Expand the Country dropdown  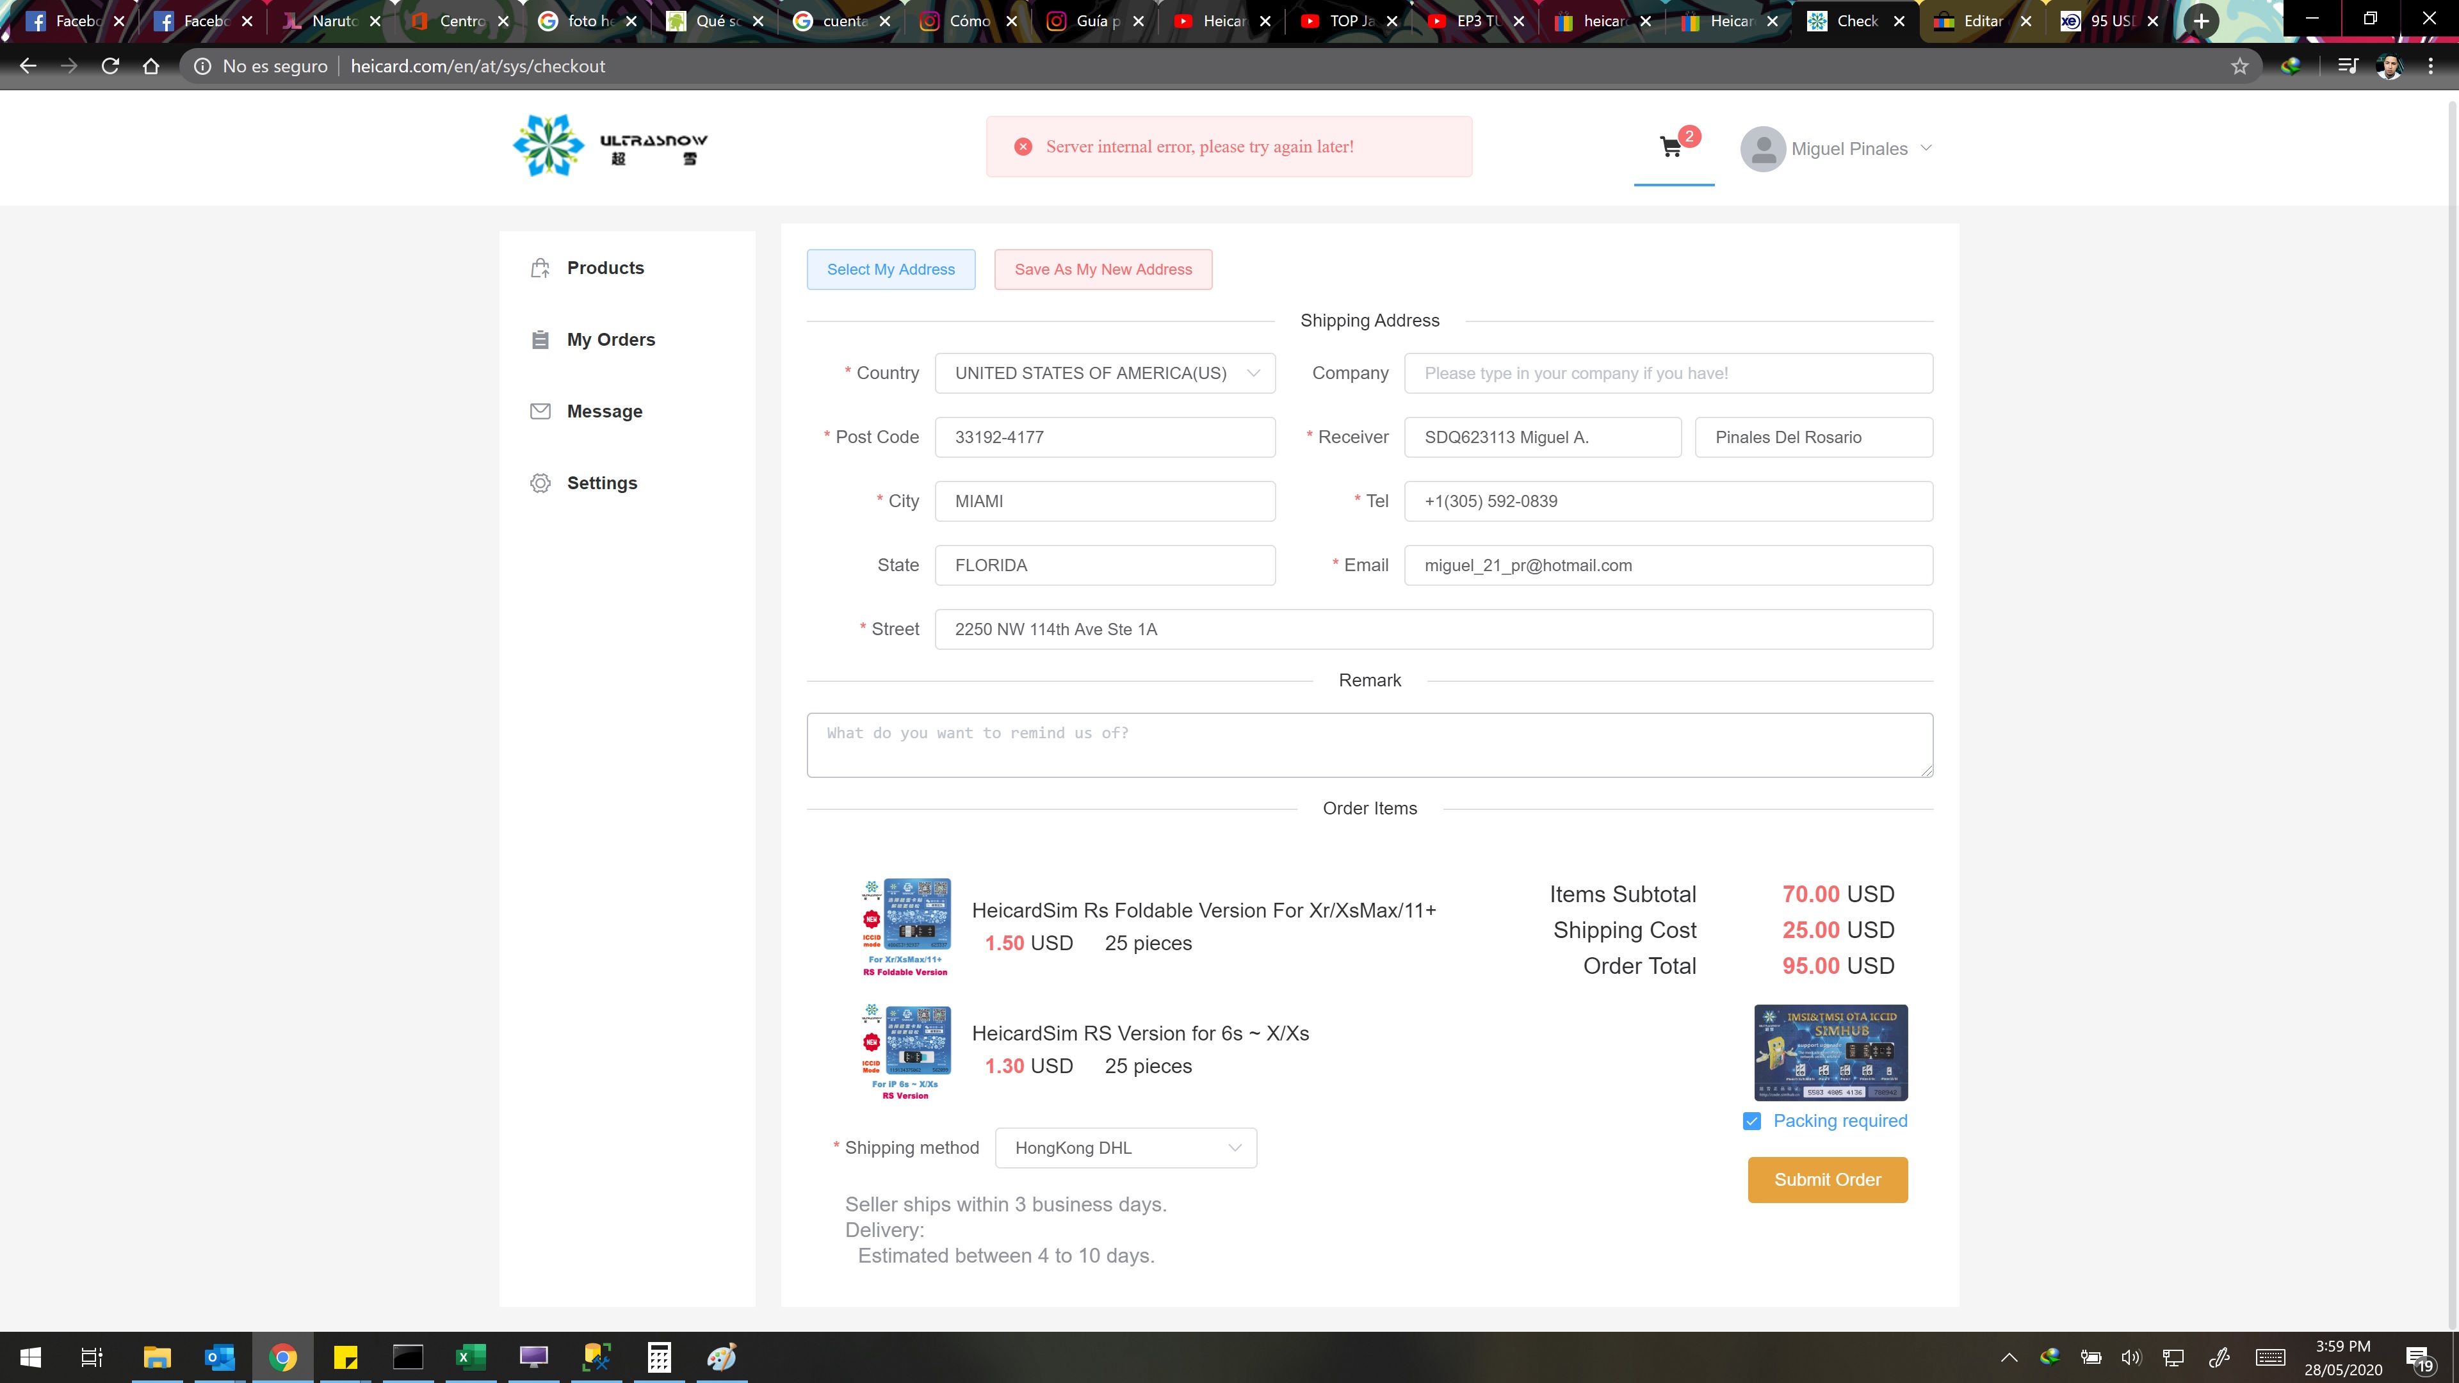coord(1105,373)
